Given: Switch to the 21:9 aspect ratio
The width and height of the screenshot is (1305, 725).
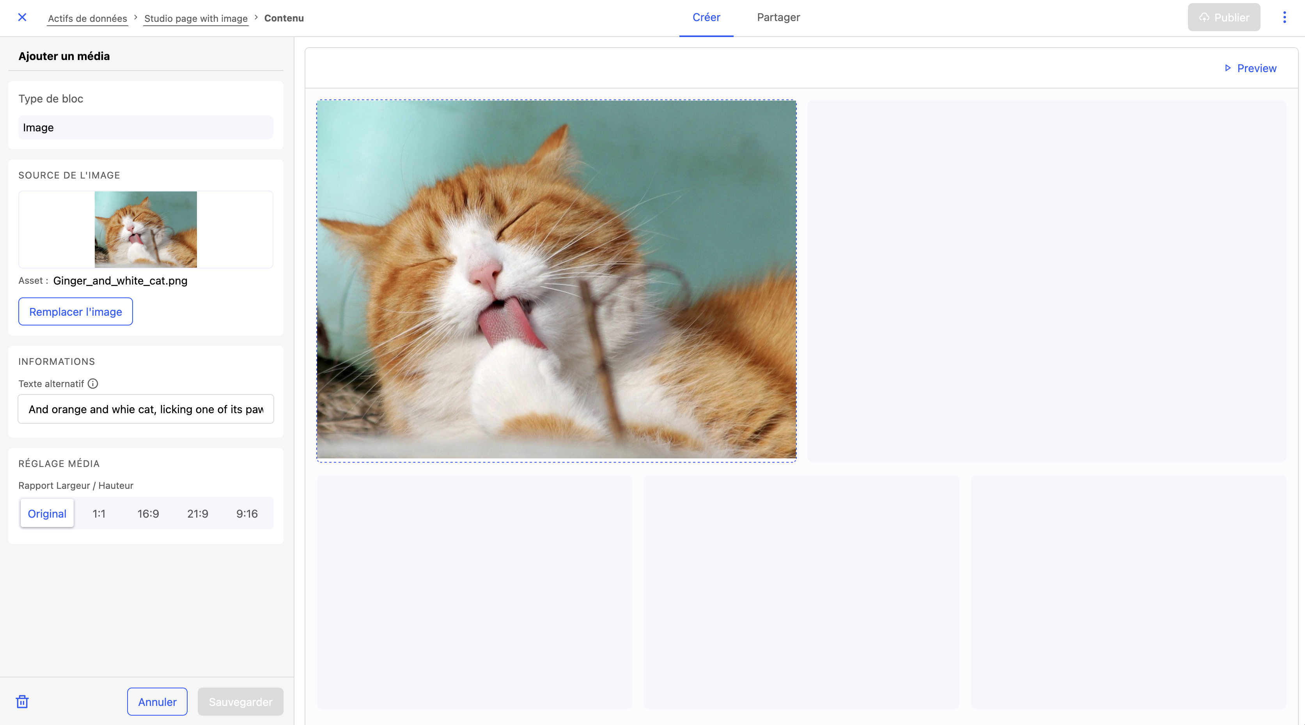Looking at the screenshot, I should pos(198,513).
